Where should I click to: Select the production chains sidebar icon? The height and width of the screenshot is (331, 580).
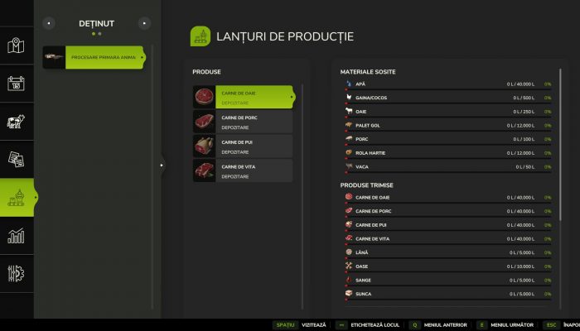tap(16, 198)
